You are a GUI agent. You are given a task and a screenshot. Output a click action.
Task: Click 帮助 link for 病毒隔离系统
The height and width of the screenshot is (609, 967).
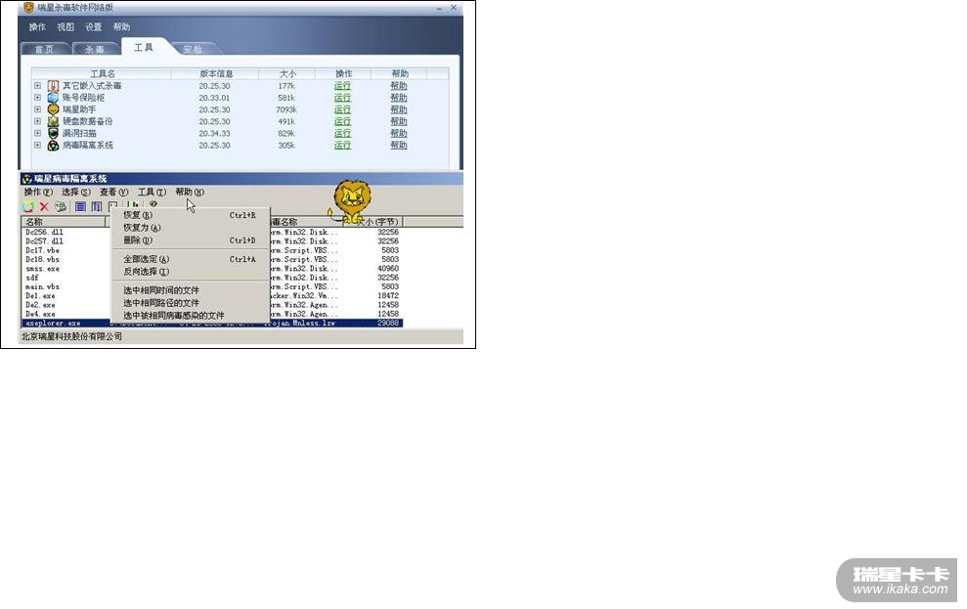[398, 146]
